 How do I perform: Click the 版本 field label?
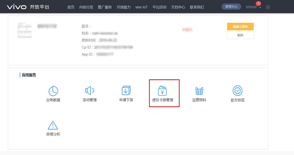[86, 26]
